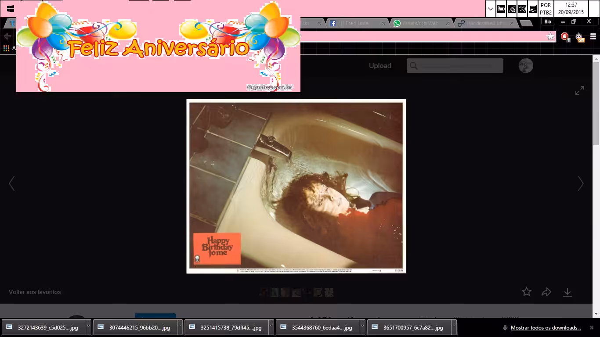Expand the photo to fullscreen view
This screenshot has width=600, height=337.
click(580, 90)
